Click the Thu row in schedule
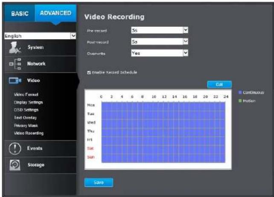 [x=163, y=132]
